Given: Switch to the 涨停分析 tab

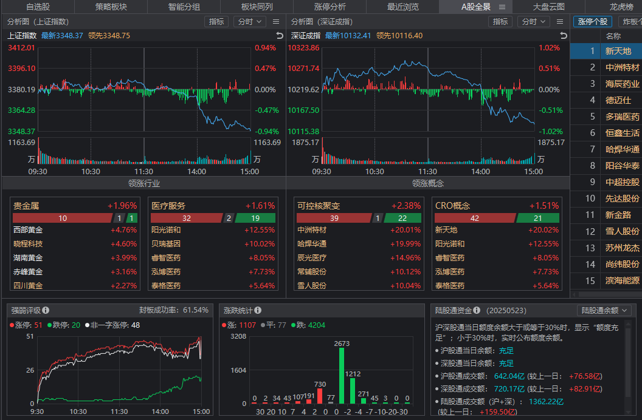Looking at the screenshot, I should [x=330, y=7].
